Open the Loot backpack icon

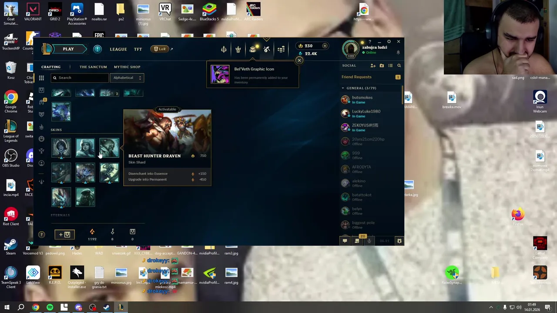point(252,49)
